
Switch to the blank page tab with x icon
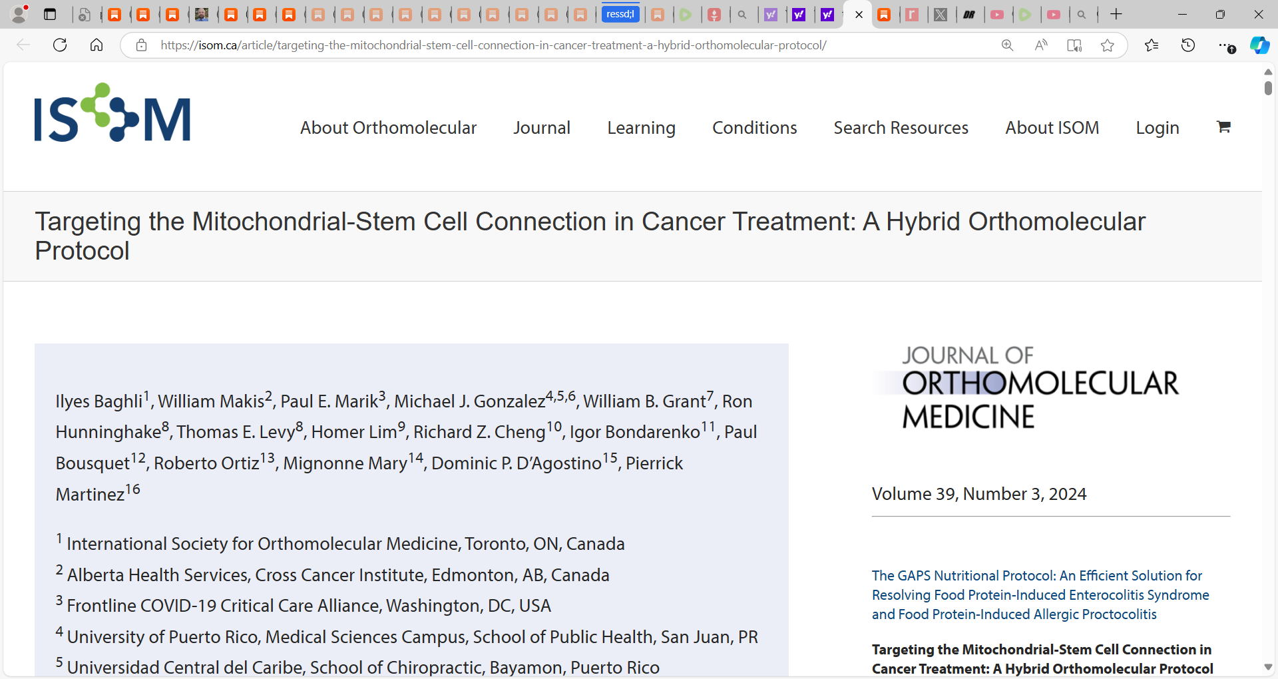coord(85,15)
